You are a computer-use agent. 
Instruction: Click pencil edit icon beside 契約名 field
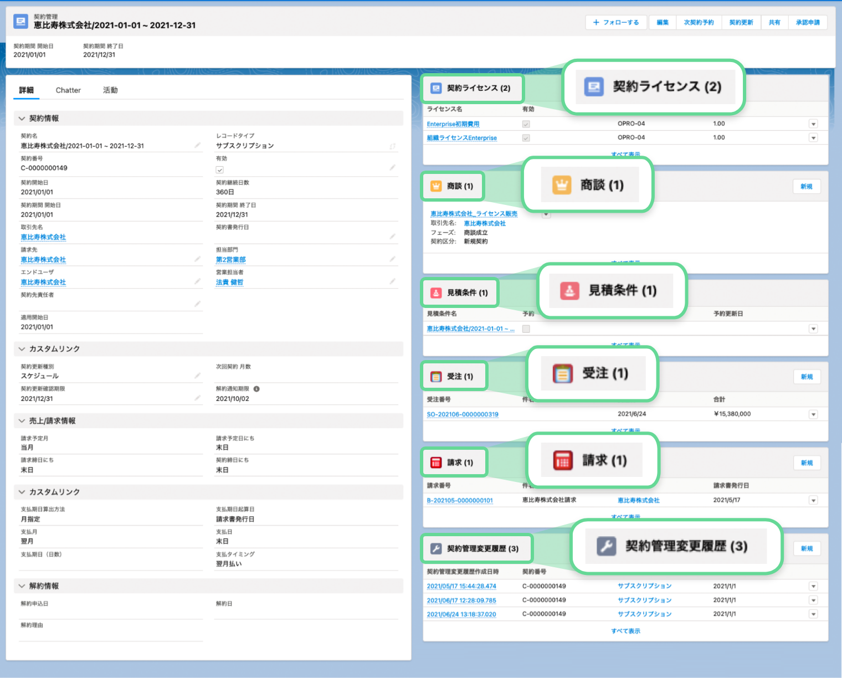pyautogui.click(x=197, y=145)
